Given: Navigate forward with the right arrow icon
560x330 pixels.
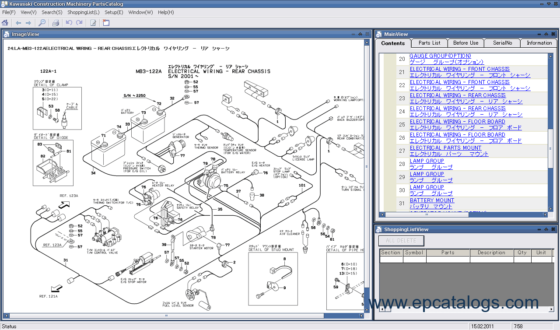Looking at the screenshot, I should tap(28, 23).
